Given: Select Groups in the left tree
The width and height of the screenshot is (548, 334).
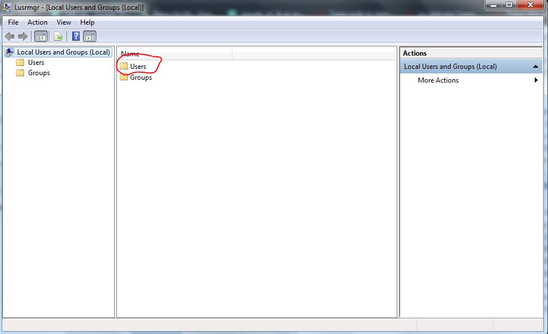Looking at the screenshot, I should [x=38, y=73].
